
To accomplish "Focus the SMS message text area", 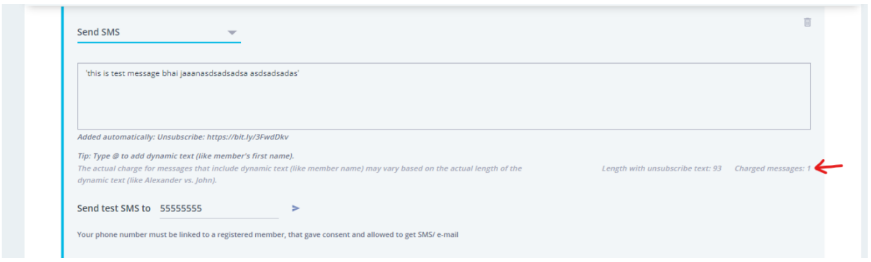I will coord(444,96).
